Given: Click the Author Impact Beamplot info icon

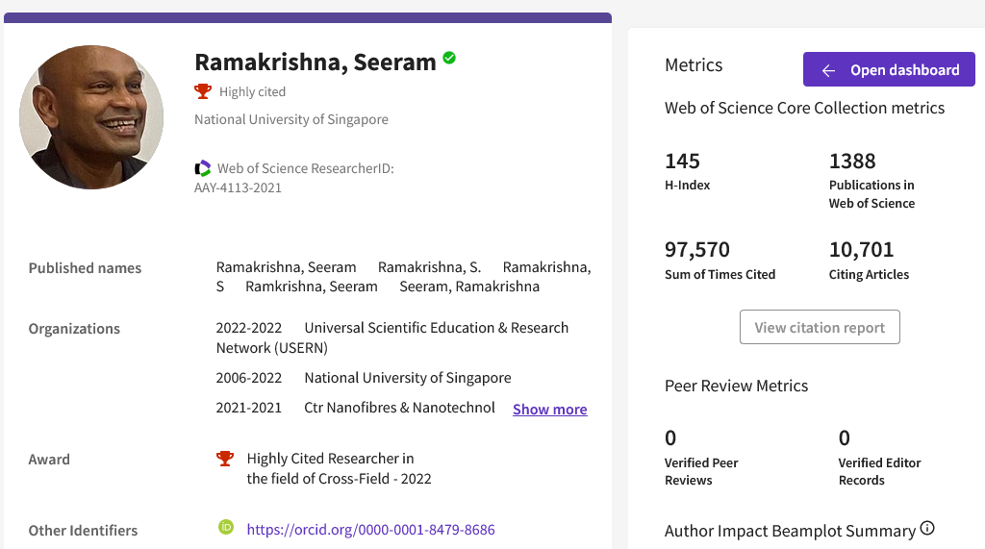Looking at the screenshot, I should click(x=927, y=528).
